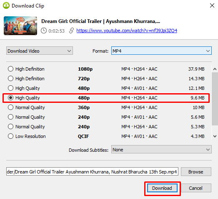
Task: Click the Format label
Action: tap(100, 51)
